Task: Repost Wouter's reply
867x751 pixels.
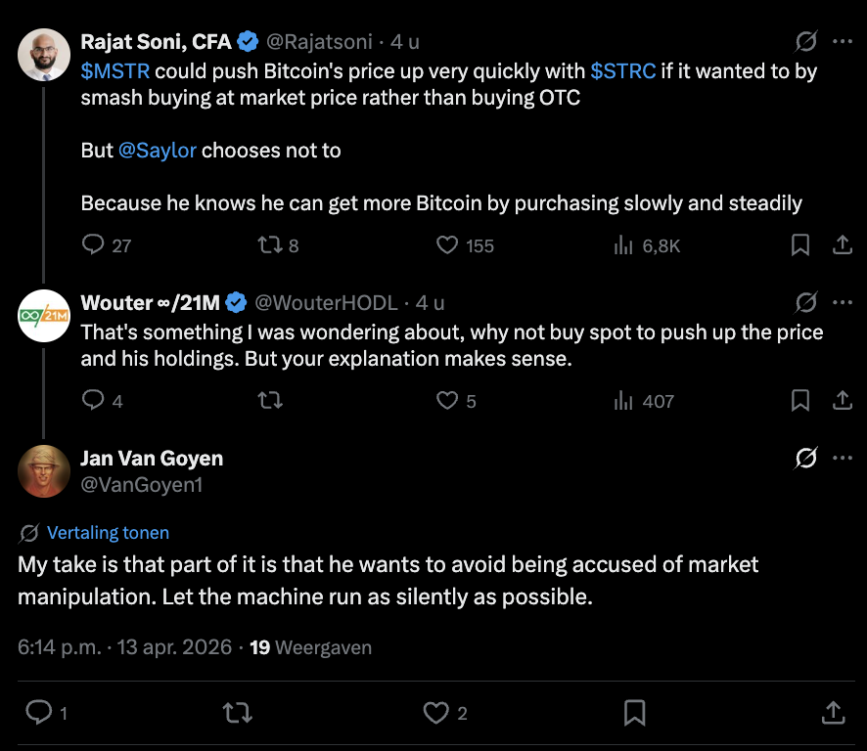Action: pyautogui.click(x=269, y=400)
